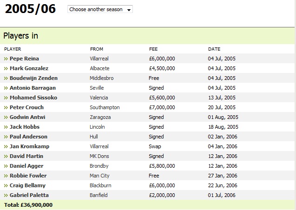Click the chevron icon beside Jack Hobbs
Screen dimensions: 296x210
6,127
